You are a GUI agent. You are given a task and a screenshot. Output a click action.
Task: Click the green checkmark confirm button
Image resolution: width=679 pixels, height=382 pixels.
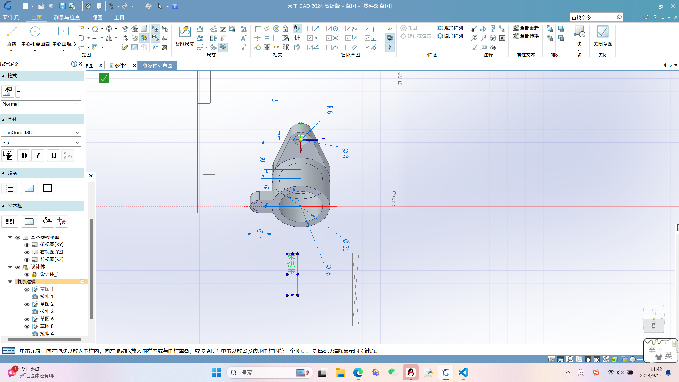click(103, 78)
